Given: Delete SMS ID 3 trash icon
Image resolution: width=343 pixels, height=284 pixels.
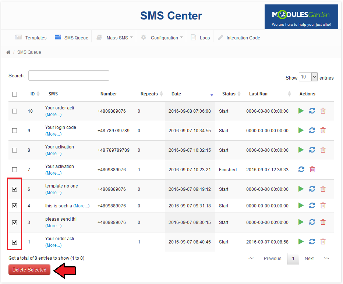Looking at the screenshot, I should [323, 222].
